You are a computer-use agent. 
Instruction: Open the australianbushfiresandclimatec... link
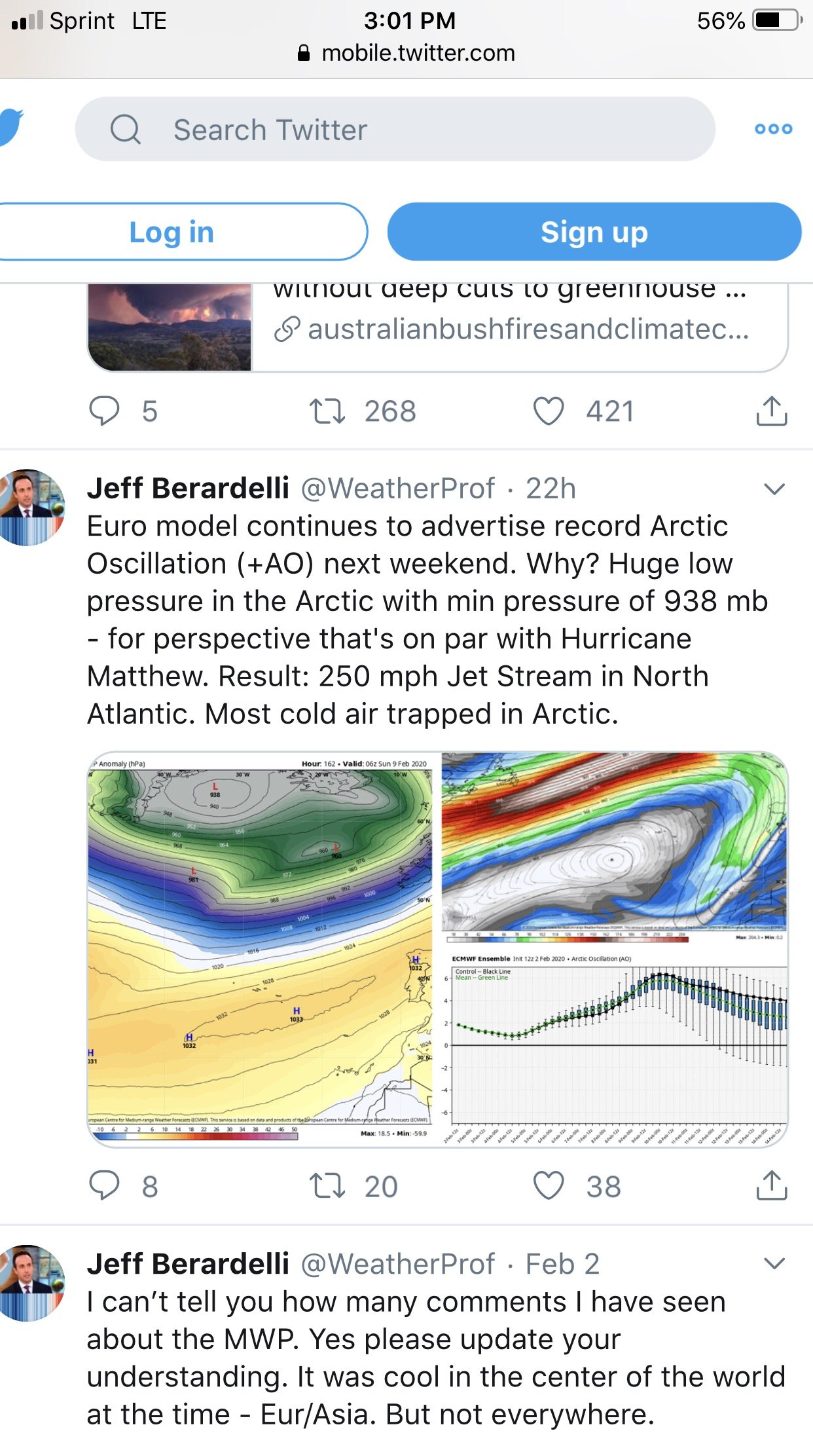pos(512,329)
